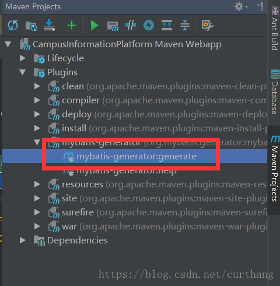Select mybatis-generator:generate goal
280x286 pixels.
click(135, 156)
